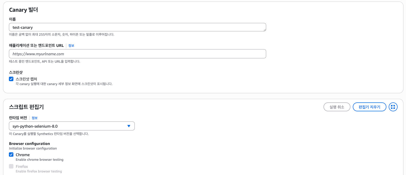Viewport: 406px width, 175px height.
Task: Expand script editor to fullscreen
Action: click(x=393, y=107)
